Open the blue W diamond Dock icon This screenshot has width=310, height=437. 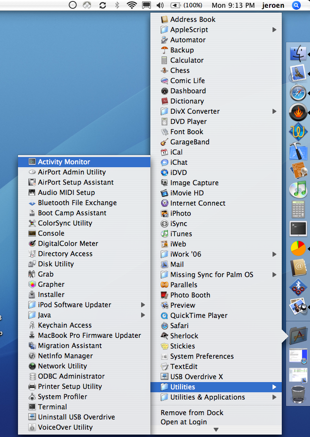[298, 132]
